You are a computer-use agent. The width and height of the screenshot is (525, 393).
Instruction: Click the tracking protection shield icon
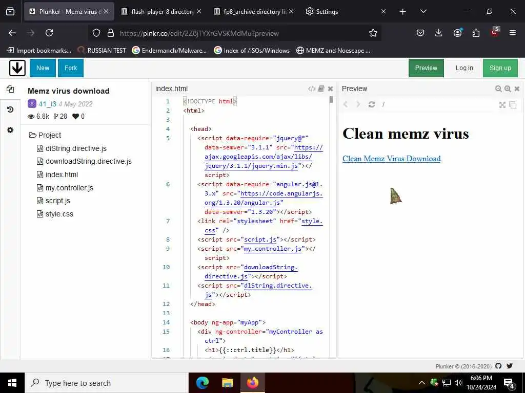96,33
